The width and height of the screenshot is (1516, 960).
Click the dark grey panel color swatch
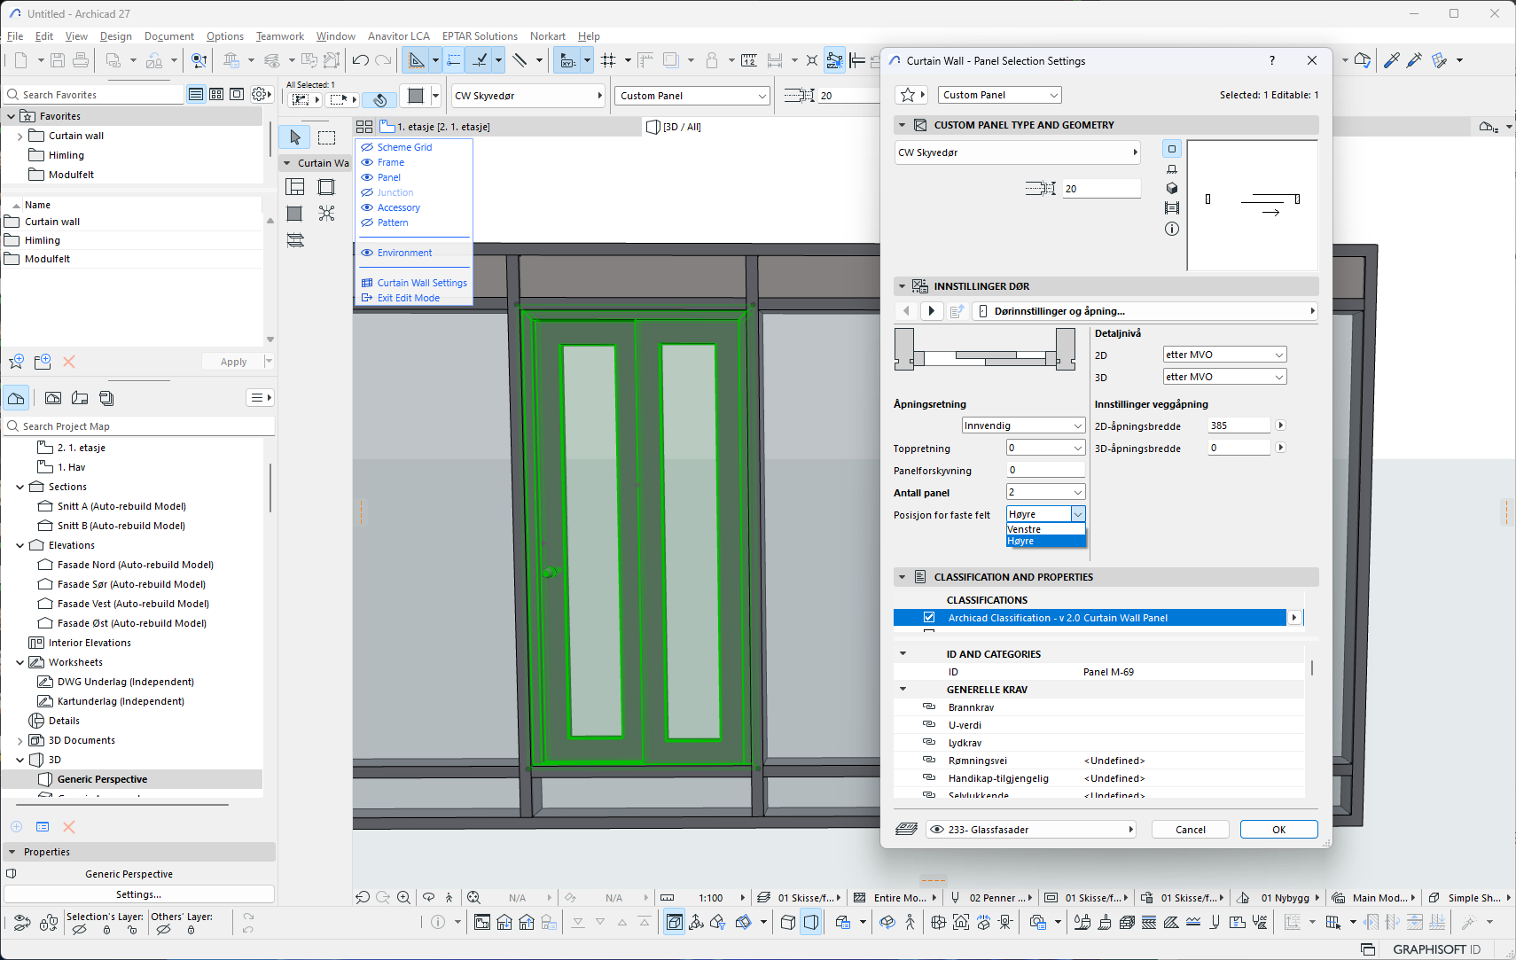pyautogui.click(x=416, y=96)
